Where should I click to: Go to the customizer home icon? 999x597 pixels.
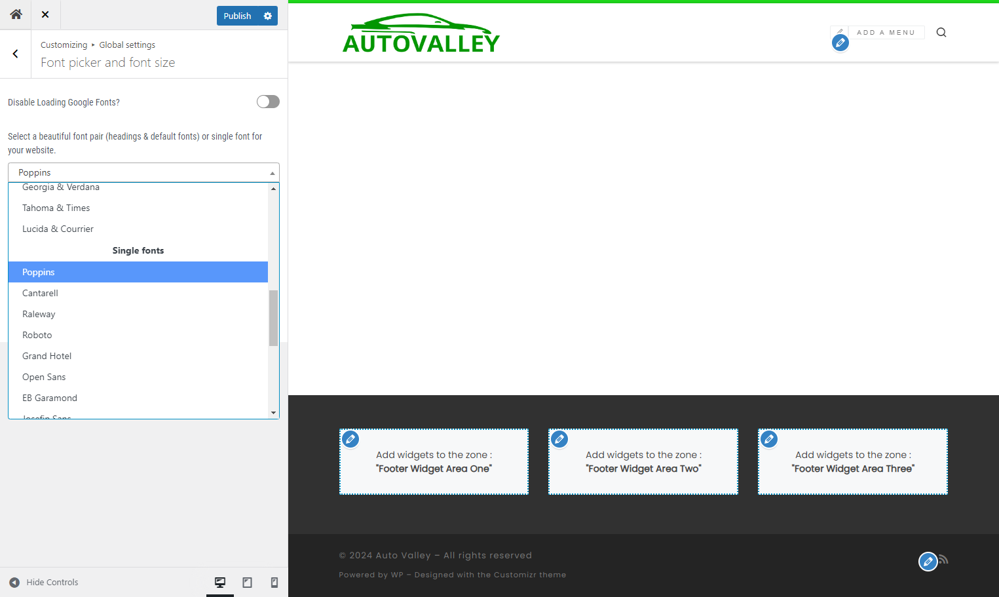16,14
